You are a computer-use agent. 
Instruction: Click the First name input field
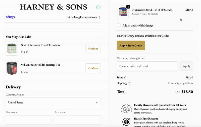pos(29,120)
